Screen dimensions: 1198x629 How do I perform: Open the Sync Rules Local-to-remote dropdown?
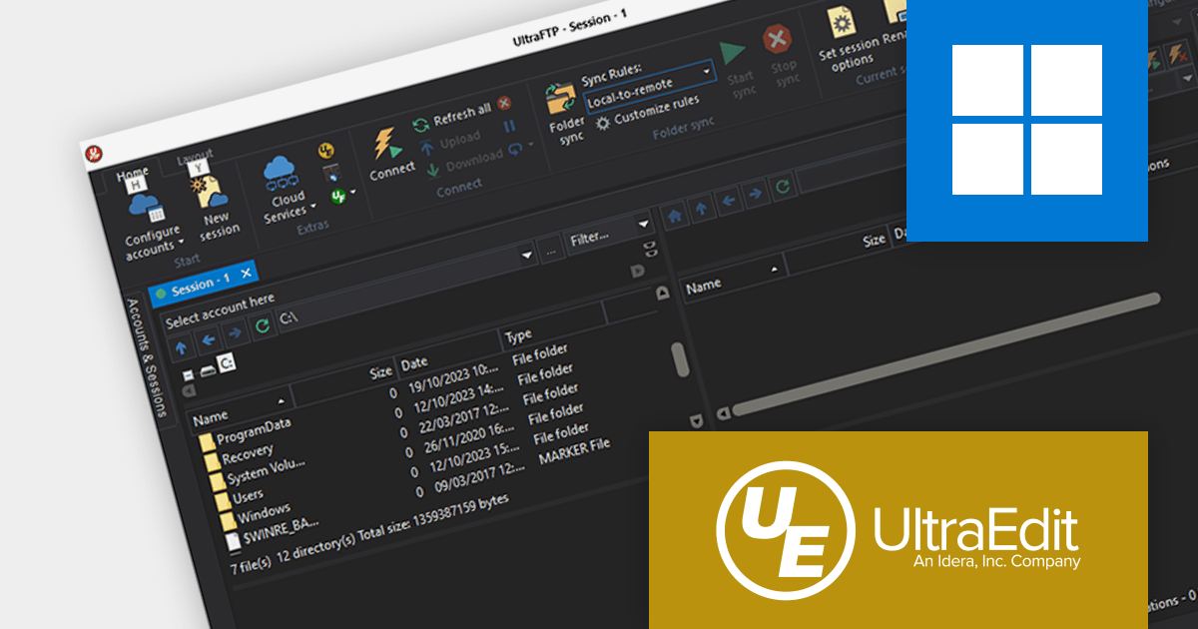click(650, 86)
